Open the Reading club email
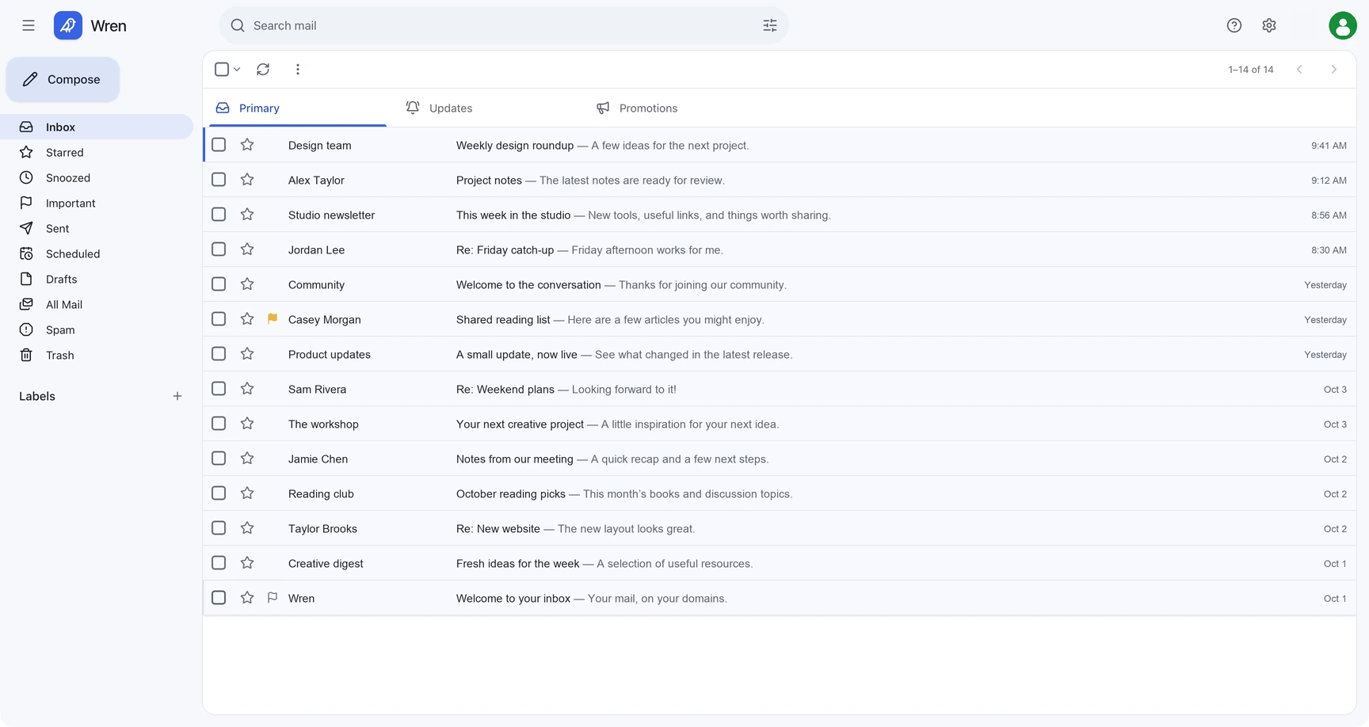Screen dimensions: 1369x727 pos(780,493)
